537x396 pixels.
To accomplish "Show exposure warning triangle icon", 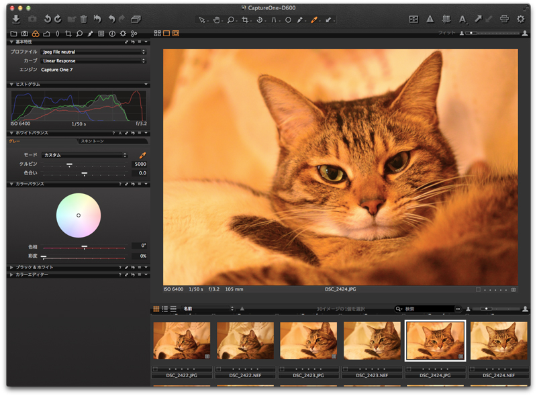I will (430, 19).
